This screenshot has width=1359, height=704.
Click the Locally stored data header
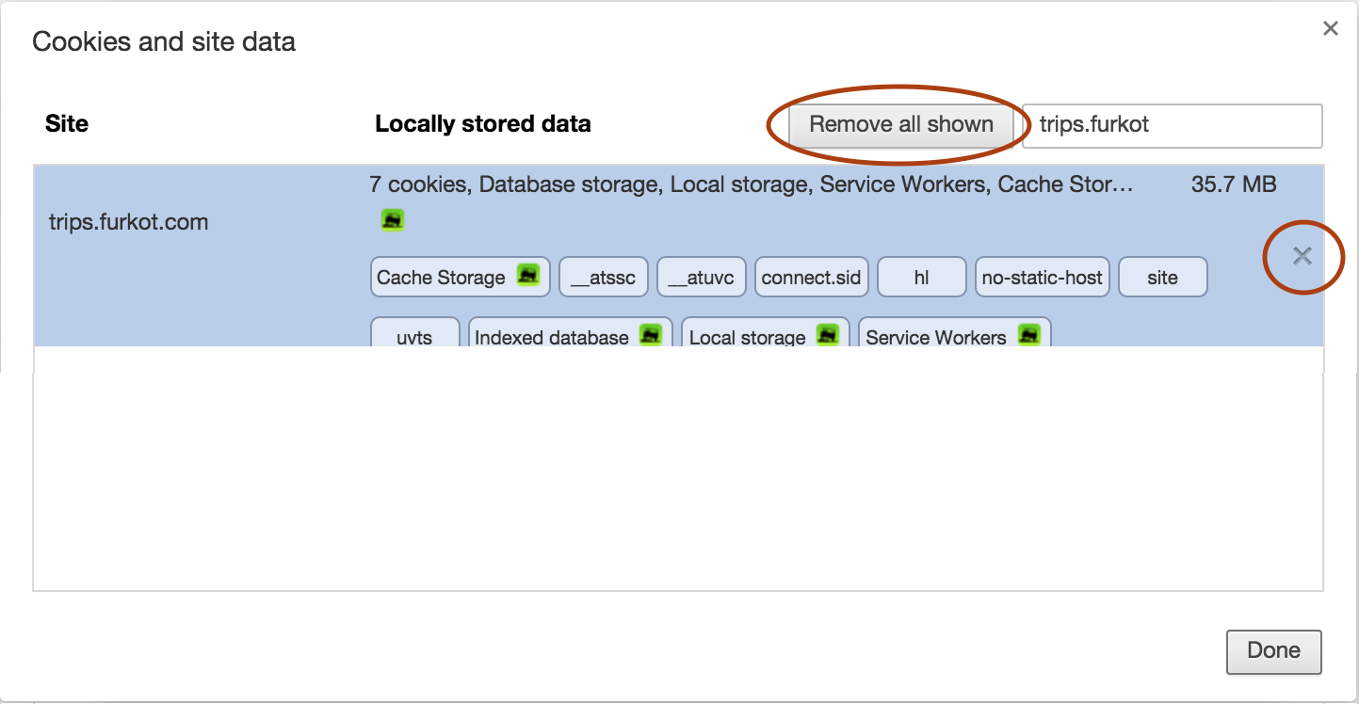coord(483,123)
